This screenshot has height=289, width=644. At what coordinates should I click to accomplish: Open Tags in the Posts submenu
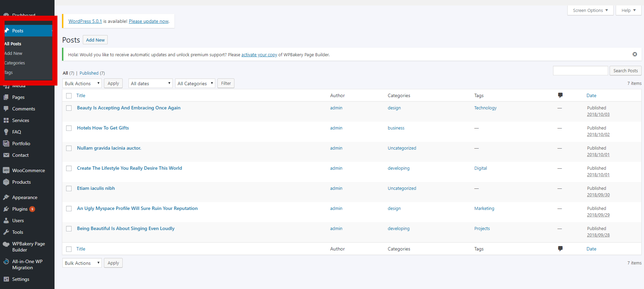coord(9,72)
